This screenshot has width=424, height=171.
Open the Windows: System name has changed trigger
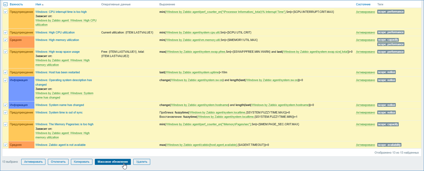click(60, 105)
